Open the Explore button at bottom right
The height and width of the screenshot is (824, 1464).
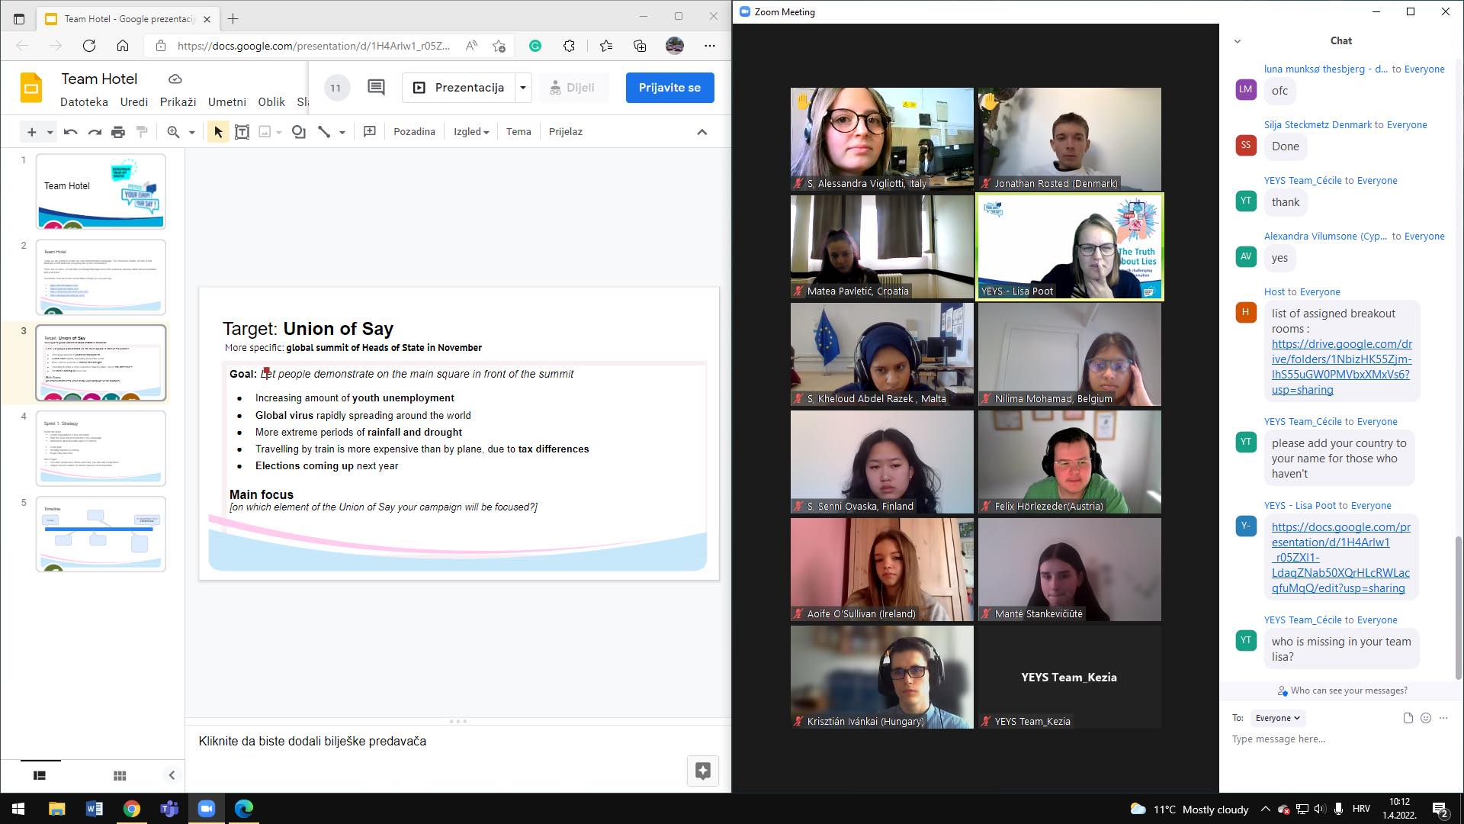tap(702, 771)
